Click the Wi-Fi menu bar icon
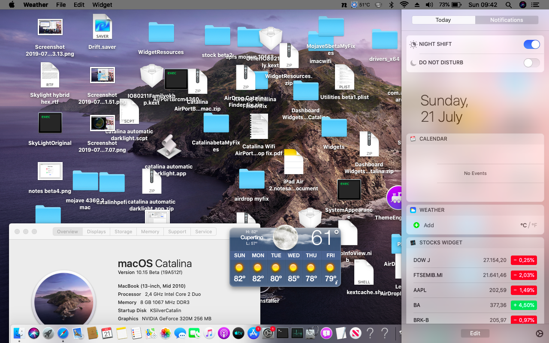Image resolution: width=549 pixels, height=343 pixels. coord(404,5)
